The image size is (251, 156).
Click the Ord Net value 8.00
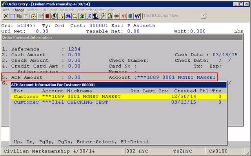(x=42, y=31)
